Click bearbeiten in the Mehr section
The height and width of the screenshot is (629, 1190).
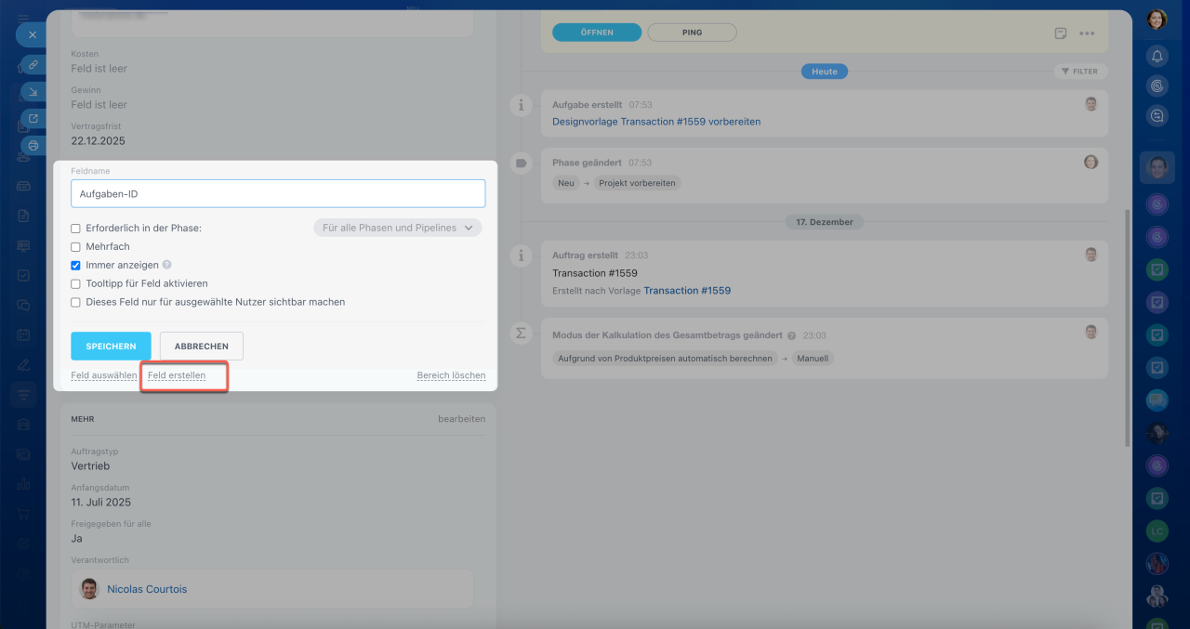462,419
